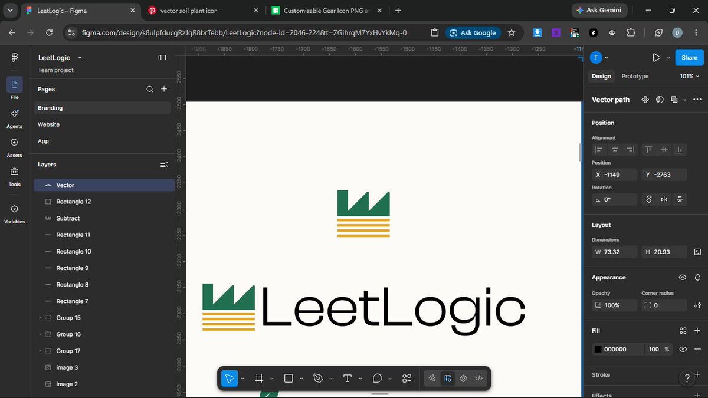Switch to the Prototype tab

pyautogui.click(x=635, y=76)
